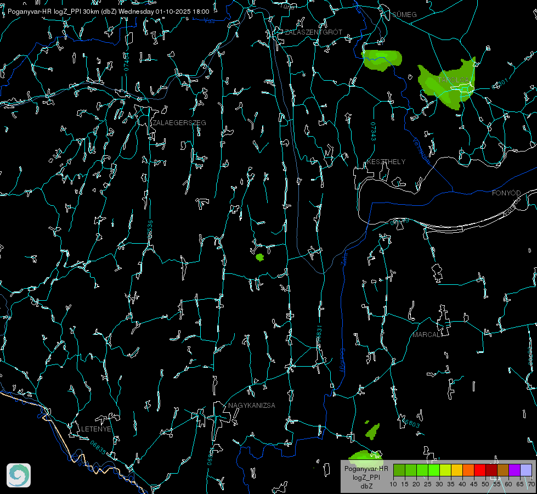
Task: Select the 55–60 dBZ brown swatch
Action: (503, 470)
